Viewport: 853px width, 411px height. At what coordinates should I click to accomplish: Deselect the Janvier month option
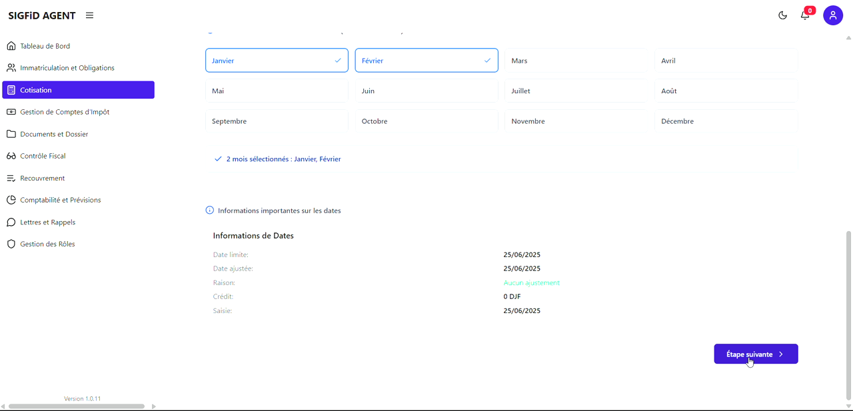pyautogui.click(x=277, y=61)
